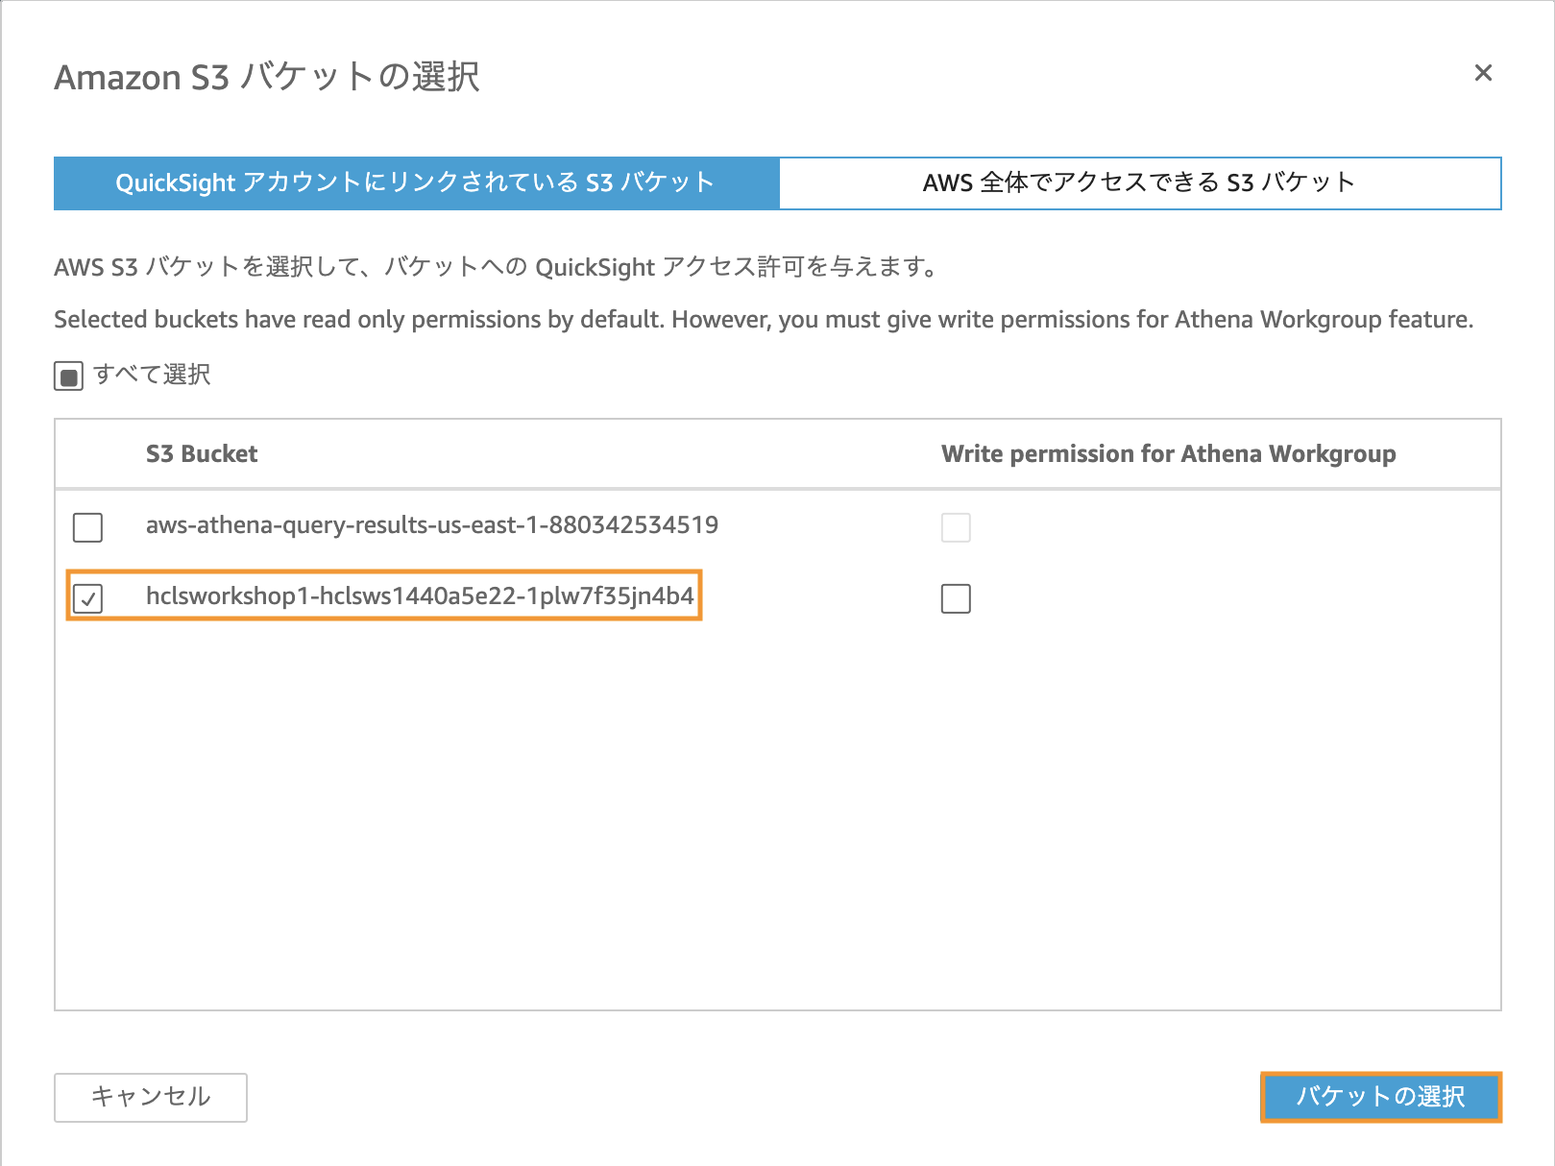Screen dimensions: 1555x1166
Task: Click the Amazon S3 バケットの選択 dialog title
Action: coord(267,77)
